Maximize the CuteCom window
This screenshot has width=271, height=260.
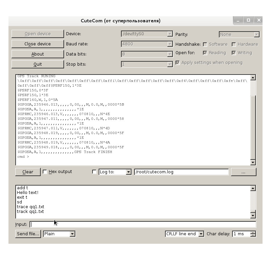249,21
